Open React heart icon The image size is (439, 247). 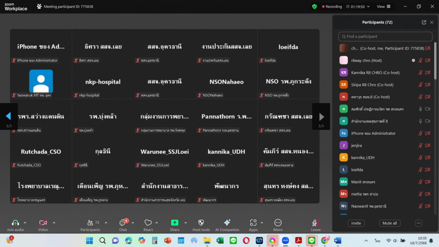pyautogui.click(x=148, y=223)
